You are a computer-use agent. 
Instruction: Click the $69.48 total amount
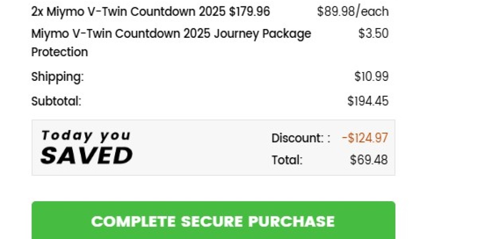(x=368, y=160)
